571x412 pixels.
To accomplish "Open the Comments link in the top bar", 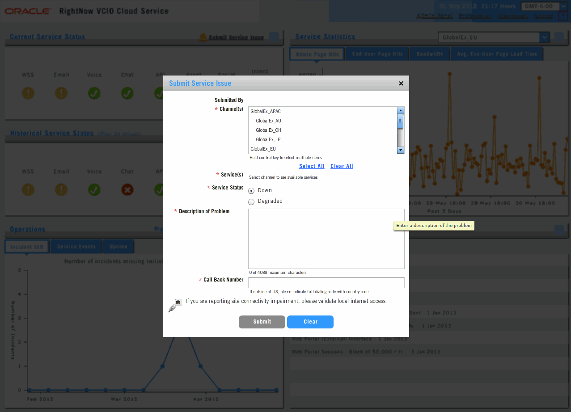I will click(x=513, y=16).
